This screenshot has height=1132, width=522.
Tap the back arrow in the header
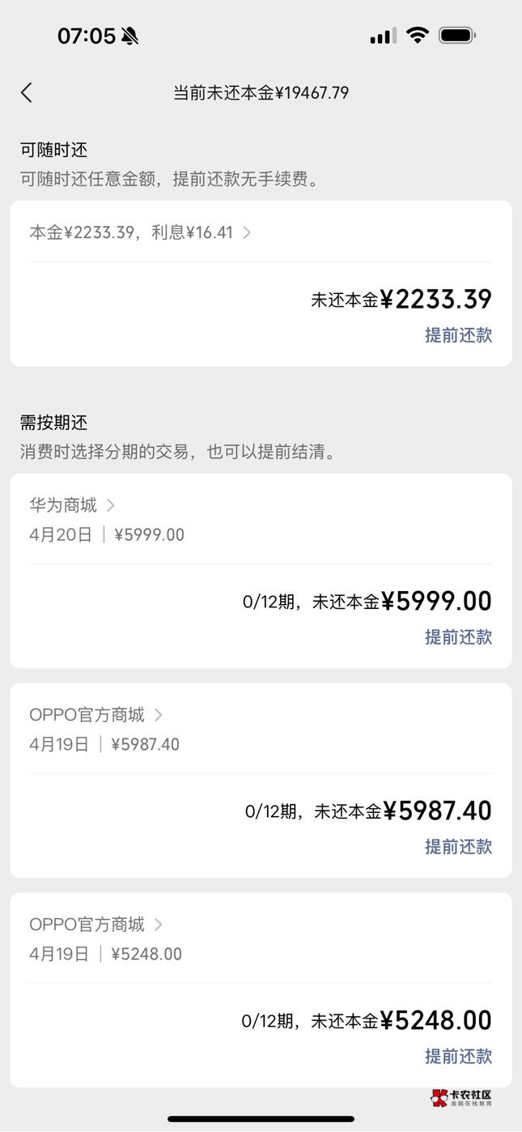point(27,92)
